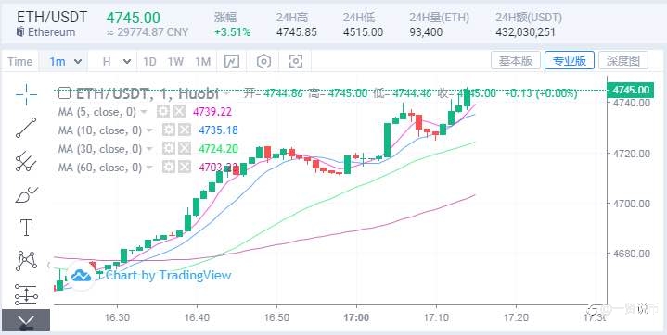The height and width of the screenshot is (335, 667).
Task: Select the XABCD pattern tool
Action: click(26, 261)
